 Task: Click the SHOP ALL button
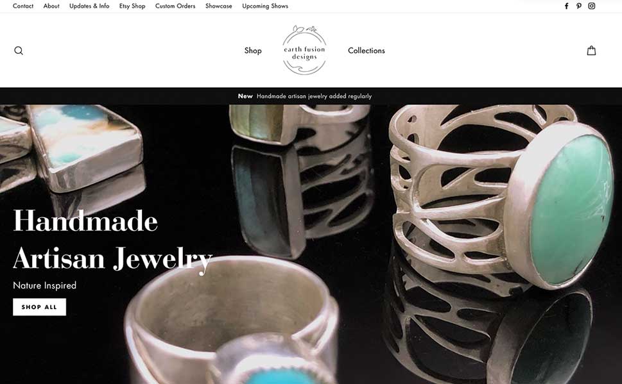(x=39, y=306)
